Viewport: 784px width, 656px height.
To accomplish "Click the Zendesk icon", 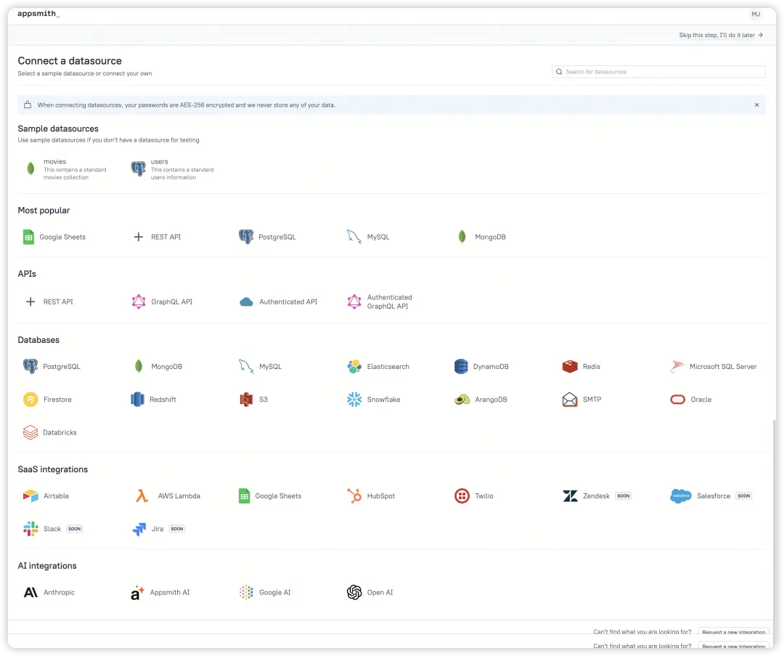I will [570, 496].
